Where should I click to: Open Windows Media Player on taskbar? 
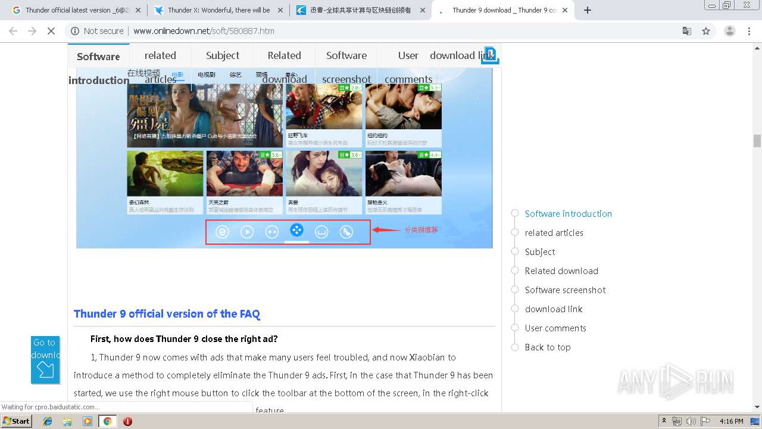tap(88, 421)
